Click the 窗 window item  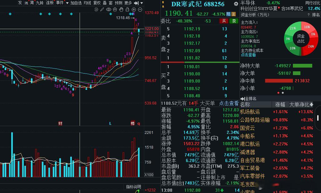click(111, 3)
